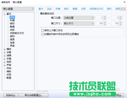This screenshot has width=127, height=98.
Task: Switch to the 热键 tab
Action: [x=58, y=9]
